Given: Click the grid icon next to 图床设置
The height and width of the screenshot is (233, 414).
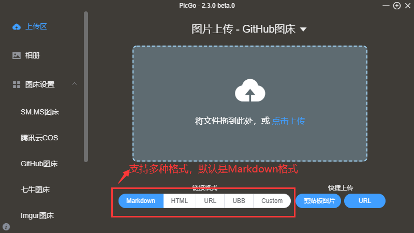Looking at the screenshot, I should pyautogui.click(x=17, y=84).
